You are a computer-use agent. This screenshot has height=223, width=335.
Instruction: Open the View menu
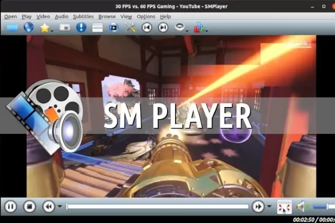[126, 17]
